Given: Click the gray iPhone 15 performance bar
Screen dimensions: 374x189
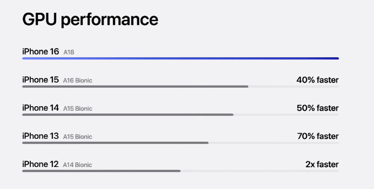Looking at the screenshot, I should (x=135, y=87).
